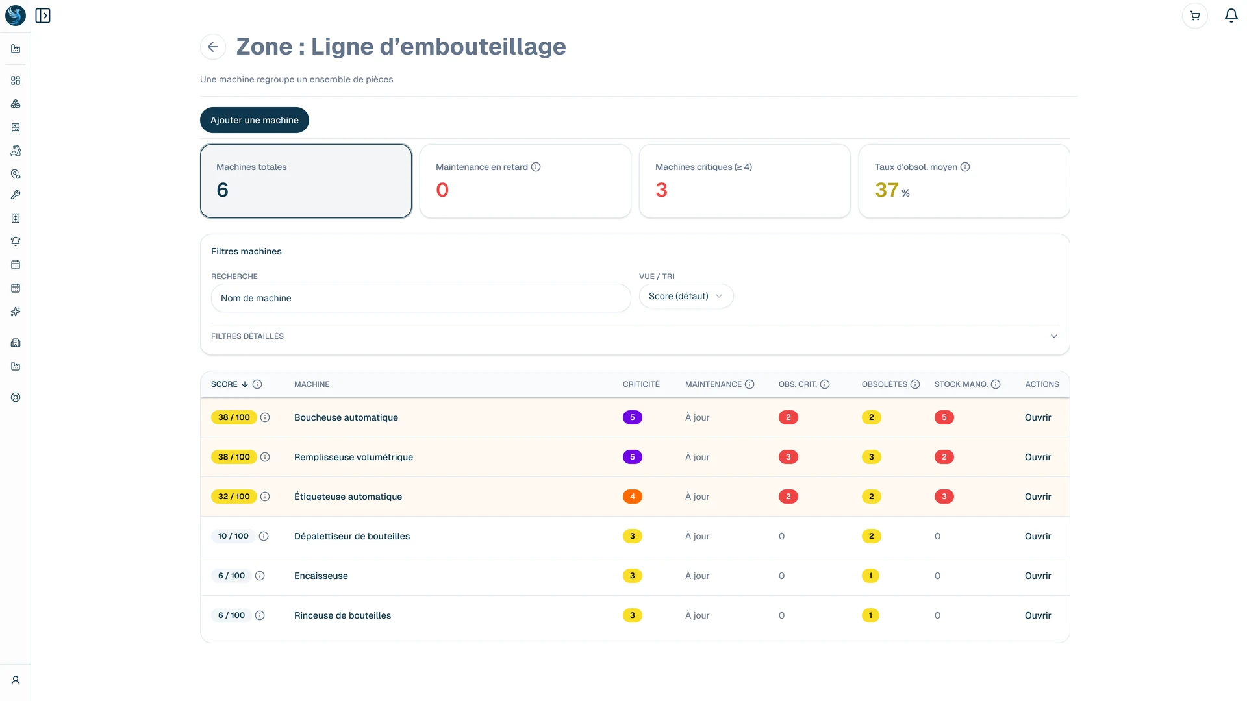The image size is (1247, 701).
Task: Open the location pin icon in sidebar
Action: click(x=16, y=174)
